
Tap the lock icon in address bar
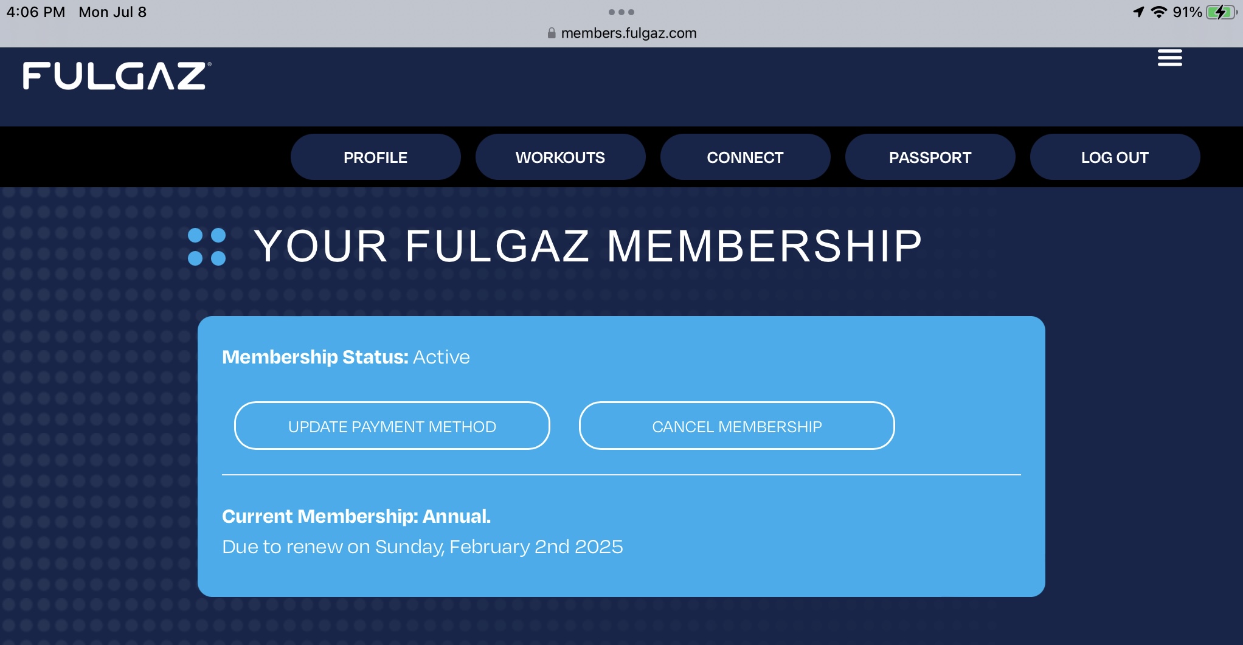click(552, 33)
